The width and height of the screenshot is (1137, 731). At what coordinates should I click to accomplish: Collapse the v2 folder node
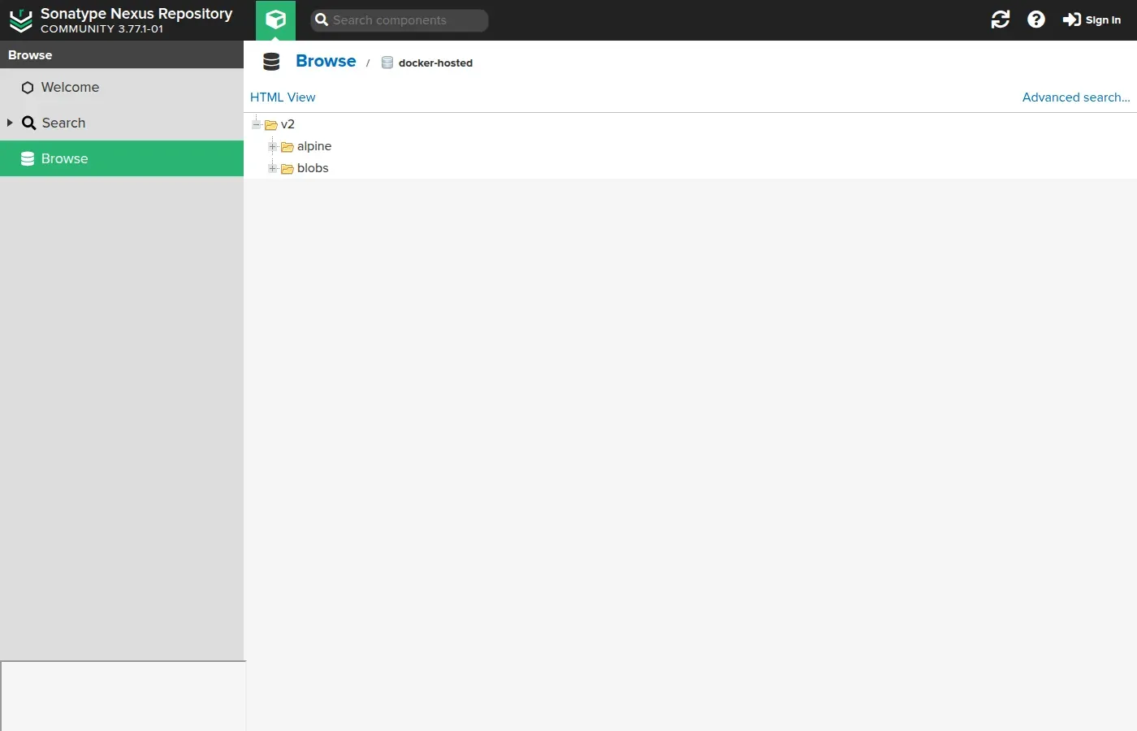coord(257,124)
